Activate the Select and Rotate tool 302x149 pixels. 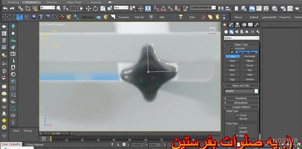click(96, 8)
